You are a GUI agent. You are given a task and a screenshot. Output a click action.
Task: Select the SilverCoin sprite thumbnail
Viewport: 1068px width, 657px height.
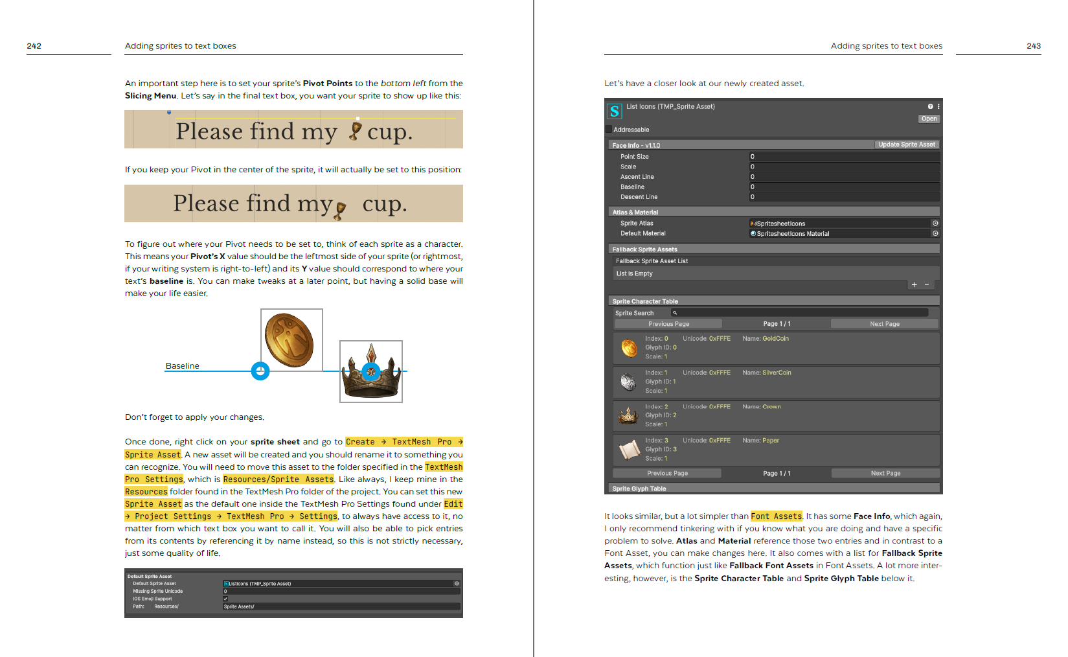(628, 382)
